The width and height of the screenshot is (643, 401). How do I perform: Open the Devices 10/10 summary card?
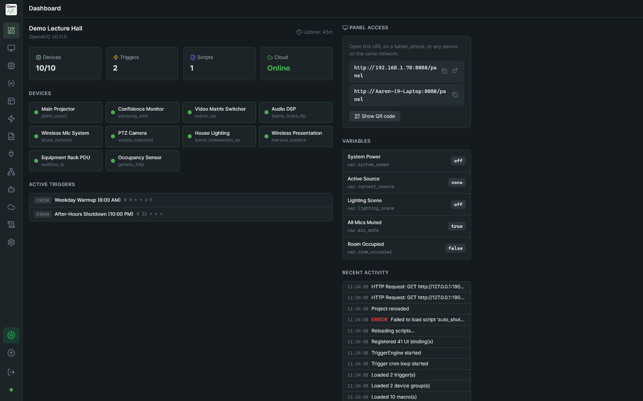click(x=65, y=63)
